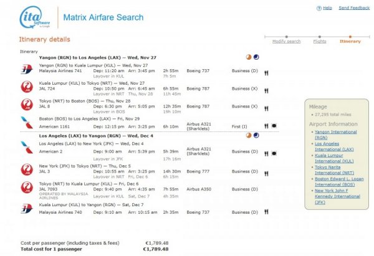374x256 pixels.
Task: Click the entertainment icon for American 1161
Action: (274, 126)
